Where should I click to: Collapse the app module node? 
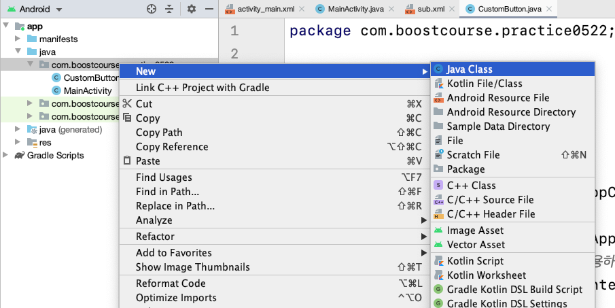[x=5, y=26]
